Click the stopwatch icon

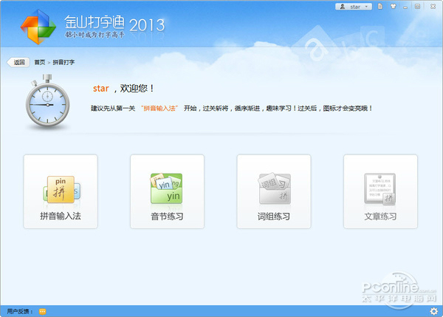47,101
